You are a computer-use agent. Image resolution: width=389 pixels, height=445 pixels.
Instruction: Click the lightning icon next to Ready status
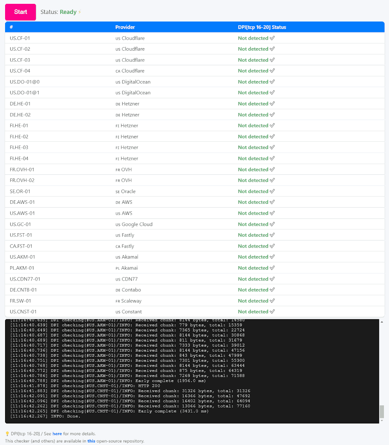tap(80, 12)
